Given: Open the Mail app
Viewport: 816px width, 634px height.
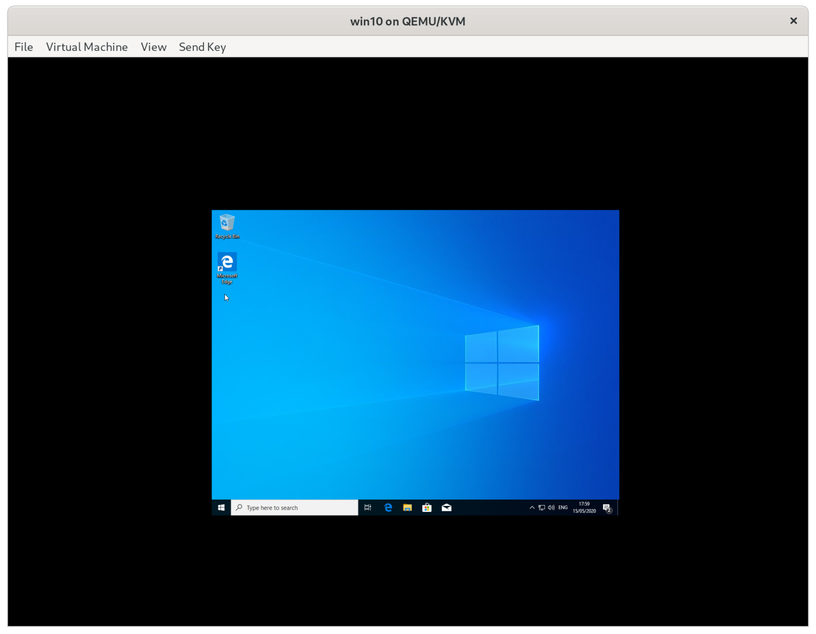Looking at the screenshot, I should (x=446, y=507).
